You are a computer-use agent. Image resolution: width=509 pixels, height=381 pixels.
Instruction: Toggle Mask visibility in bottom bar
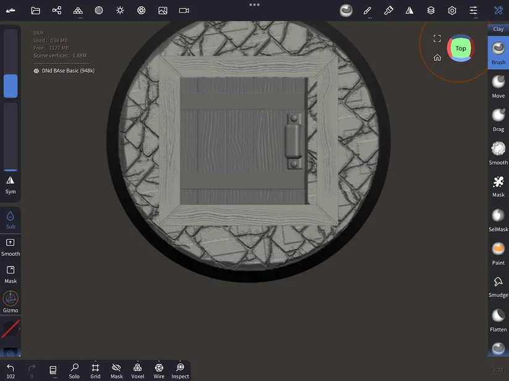[116, 371]
